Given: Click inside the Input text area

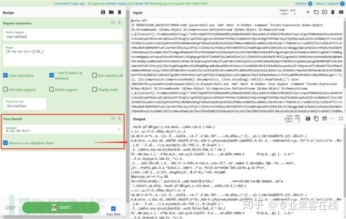Looking at the screenshot, I should (x=237, y=66).
